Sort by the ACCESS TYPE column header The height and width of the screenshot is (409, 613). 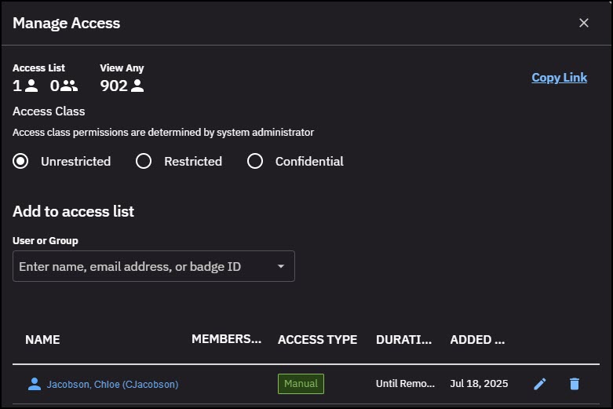click(x=317, y=339)
